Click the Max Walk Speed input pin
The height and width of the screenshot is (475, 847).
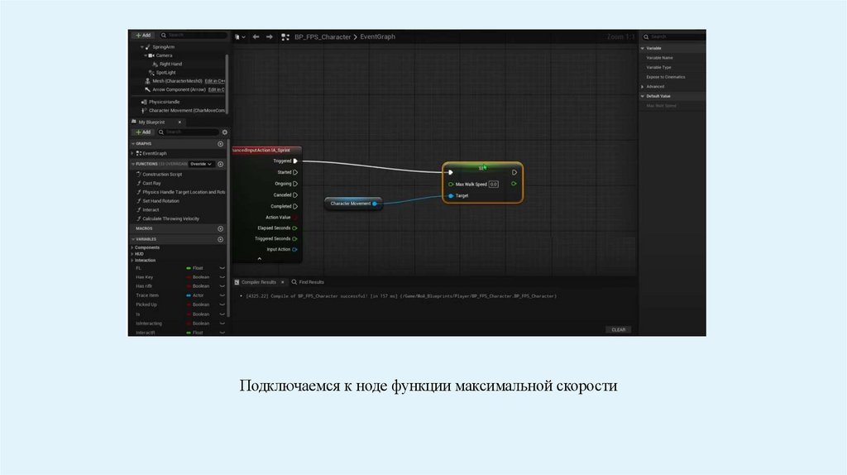click(451, 185)
